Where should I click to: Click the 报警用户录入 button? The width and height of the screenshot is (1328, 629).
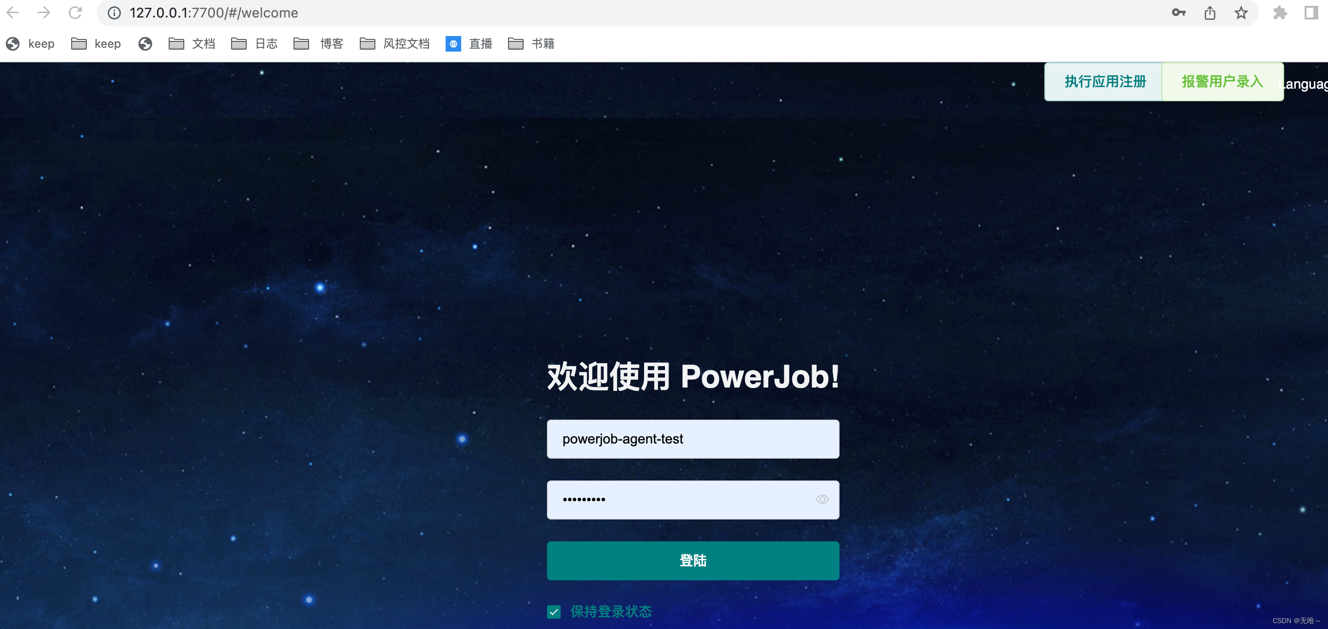point(1222,81)
